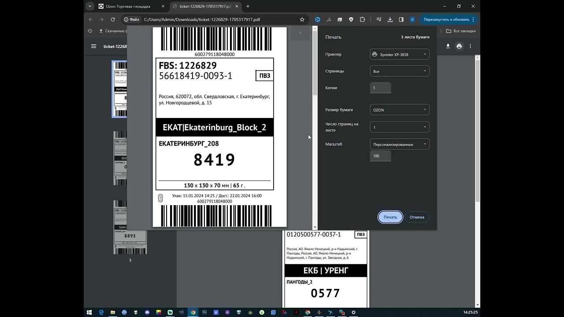Toggle the PDF viewer sidebar menu
564x317 pixels.
point(93,46)
